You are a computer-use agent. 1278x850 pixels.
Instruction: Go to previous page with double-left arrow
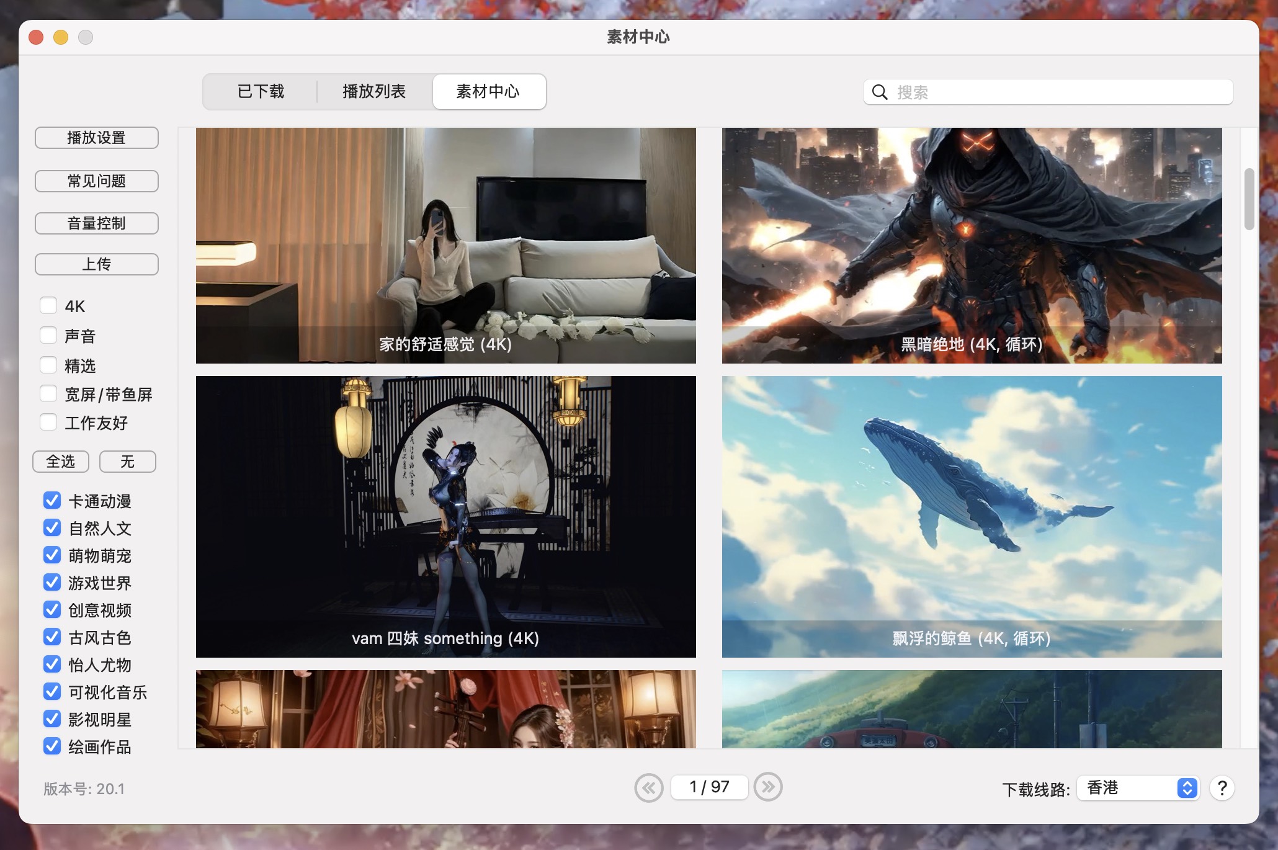[x=649, y=787]
